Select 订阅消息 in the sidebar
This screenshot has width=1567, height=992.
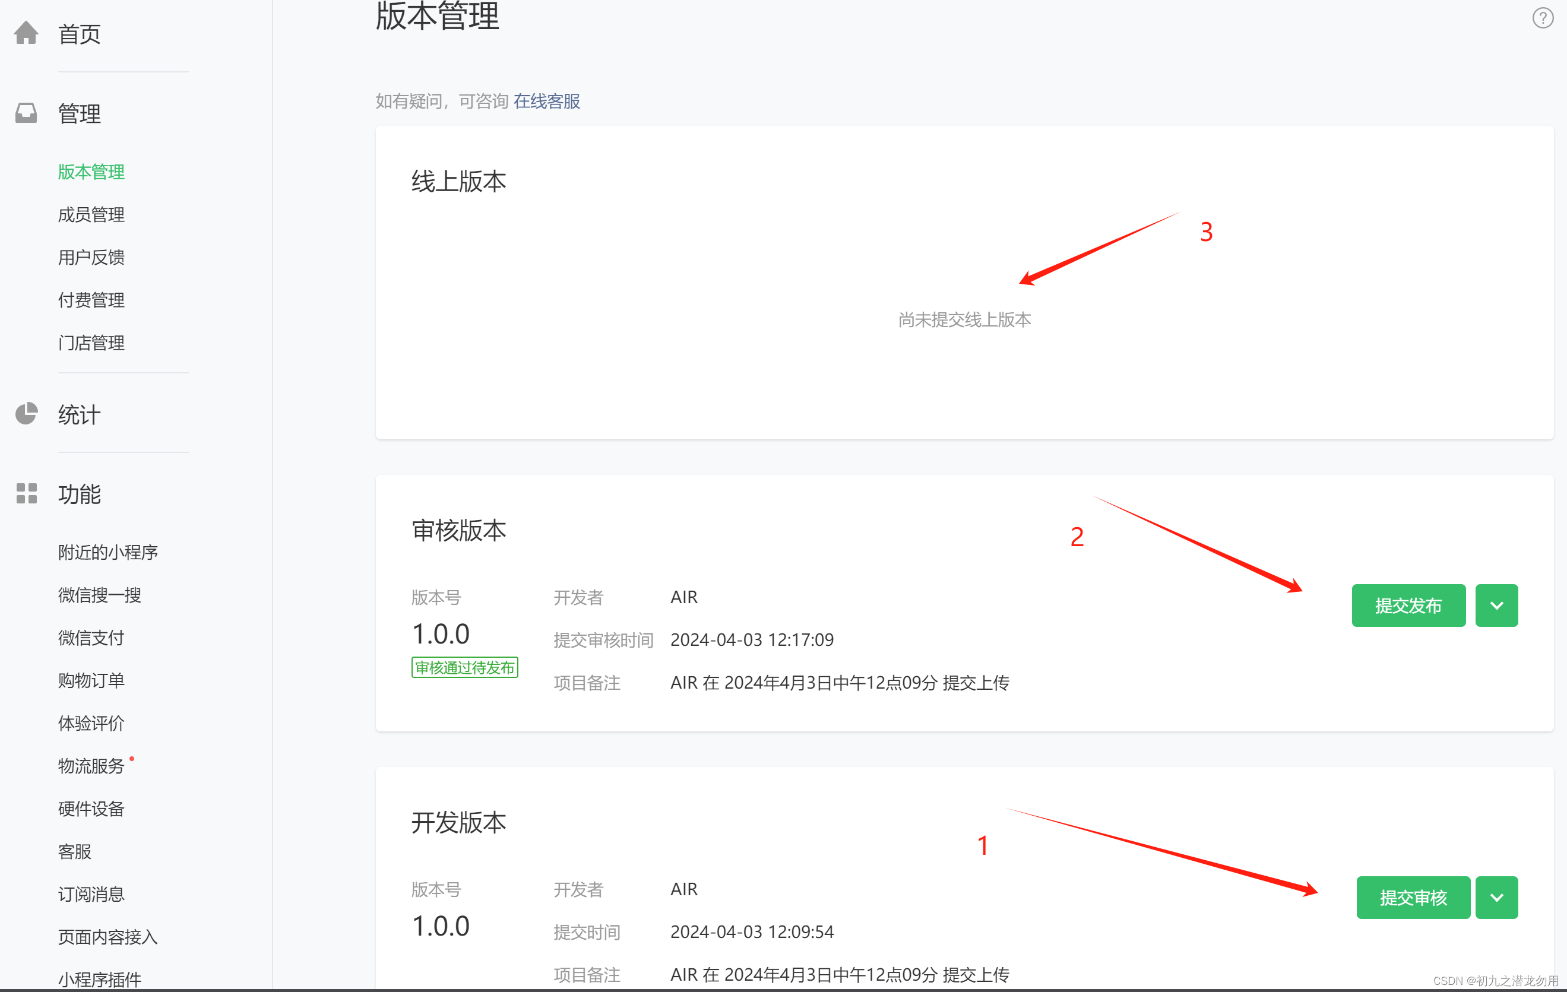coord(91,894)
